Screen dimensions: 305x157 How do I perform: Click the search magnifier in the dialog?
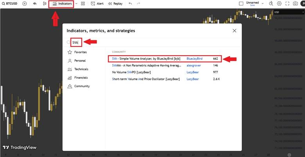coord(68,42)
